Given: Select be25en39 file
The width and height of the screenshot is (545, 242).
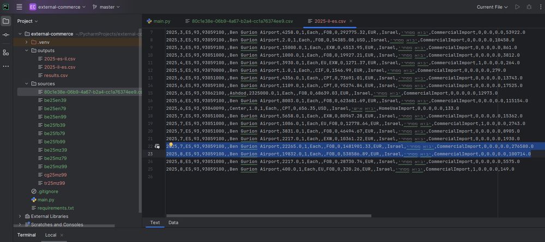Looking at the screenshot, I should tap(55, 100).
